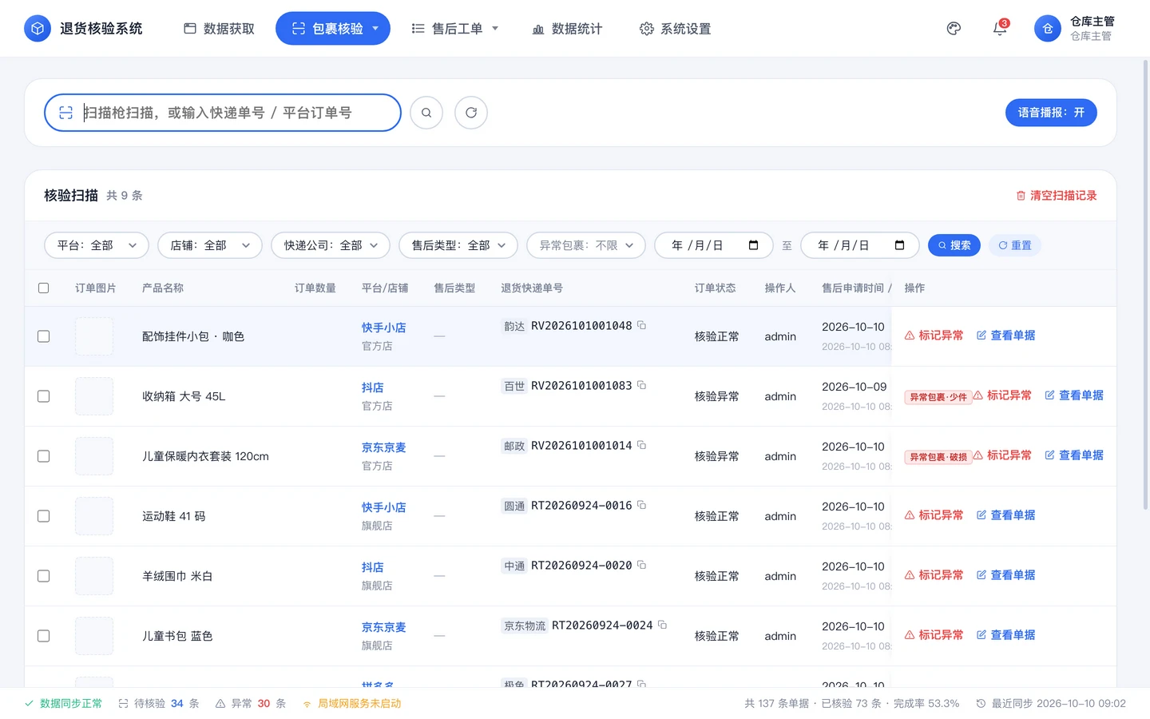Check the row for 配饰挂件小包 · 咖色
The height and width of the screenshot is (719, 1150).
coord(44,336)
